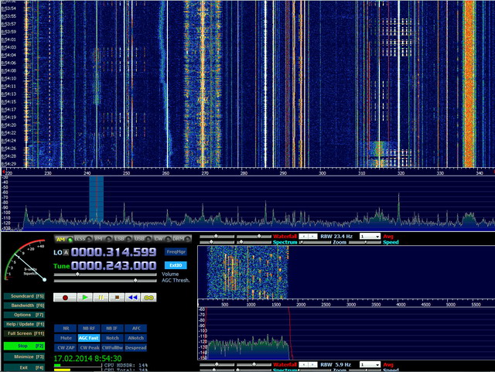The image size is (495, 372).
Task: Click the brown stop playback button
Action: pyautogui.click(x=117, y=298)
